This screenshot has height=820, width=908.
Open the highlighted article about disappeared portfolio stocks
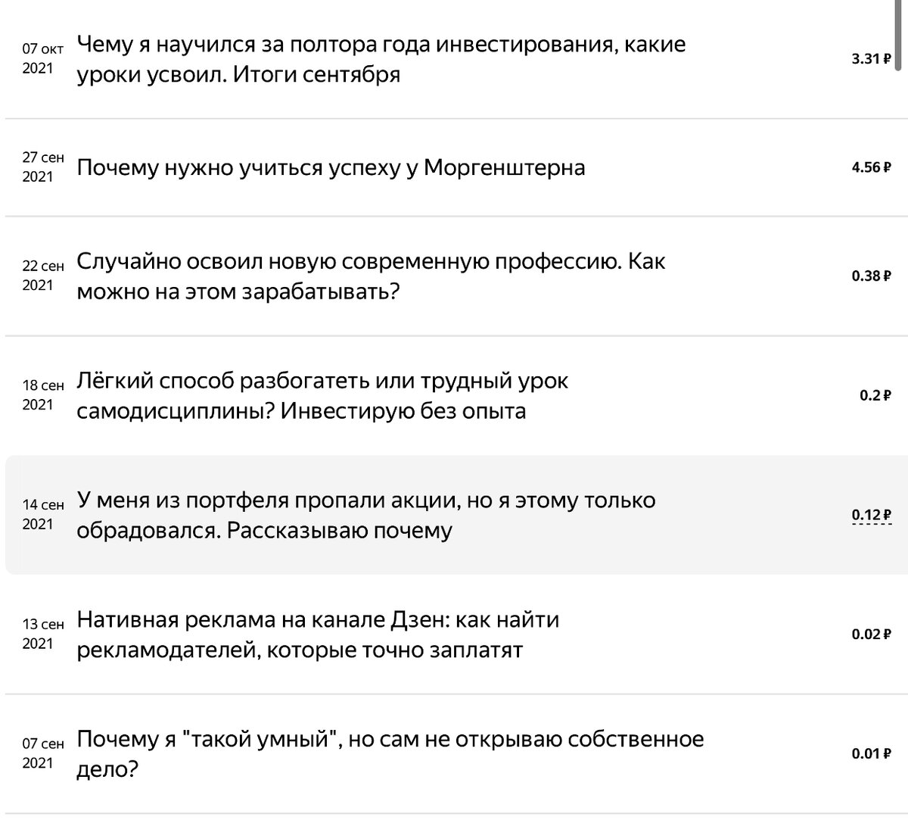coord(363,513)
